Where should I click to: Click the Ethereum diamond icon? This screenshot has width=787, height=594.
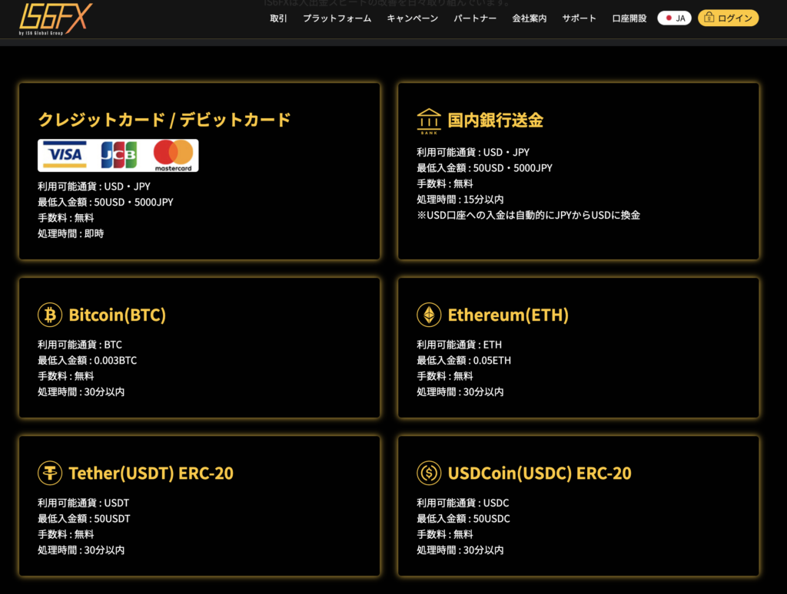pyautogui.click(x=429, y=315)
